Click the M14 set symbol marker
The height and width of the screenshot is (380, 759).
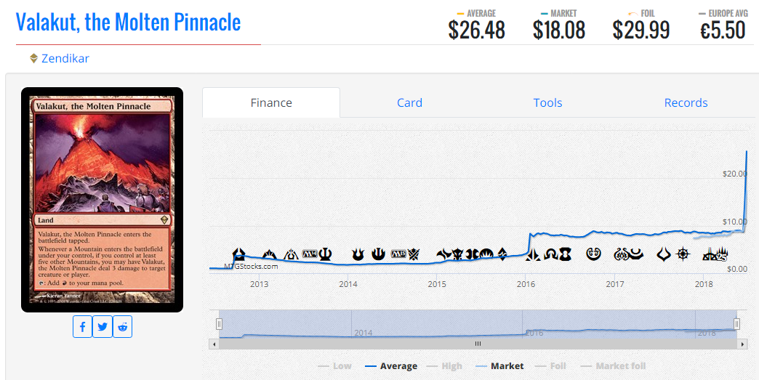309,254
